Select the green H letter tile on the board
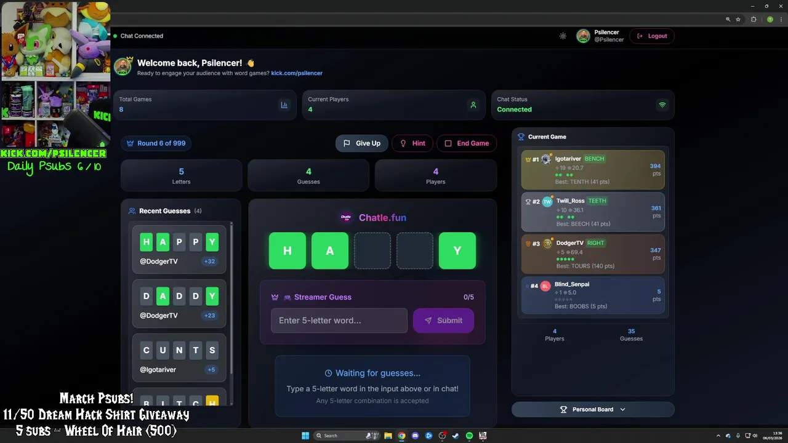The height and width of the screenshot is (443, 788). [x=287, y=250]
